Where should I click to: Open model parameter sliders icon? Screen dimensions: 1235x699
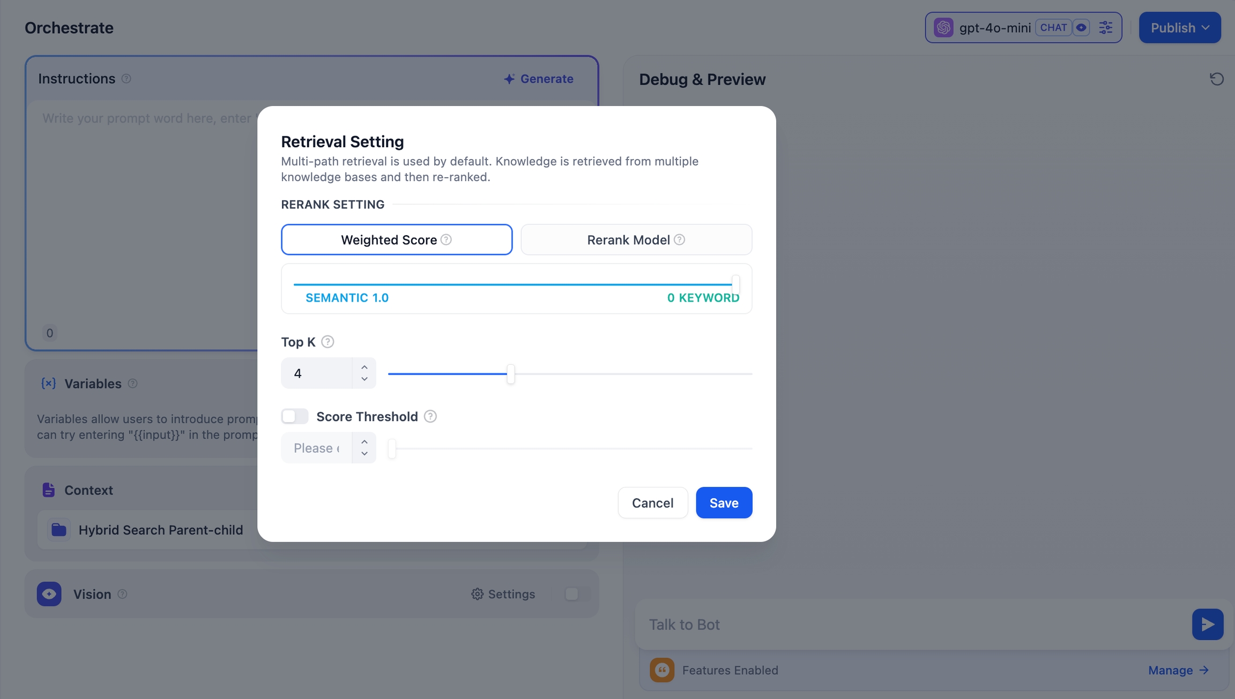click(x=1105, y=28)
